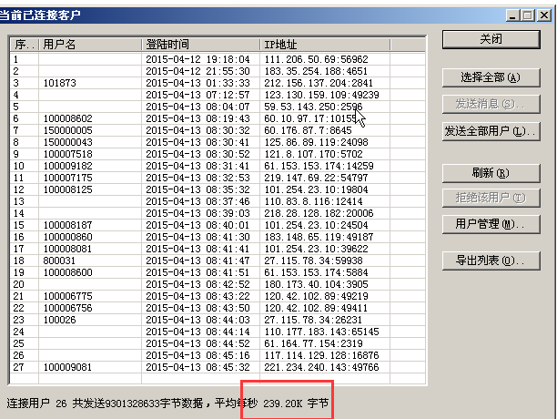Click IP 180.173.40.104:3905
The image size is (557, 419).
click(x=316, y=284)
